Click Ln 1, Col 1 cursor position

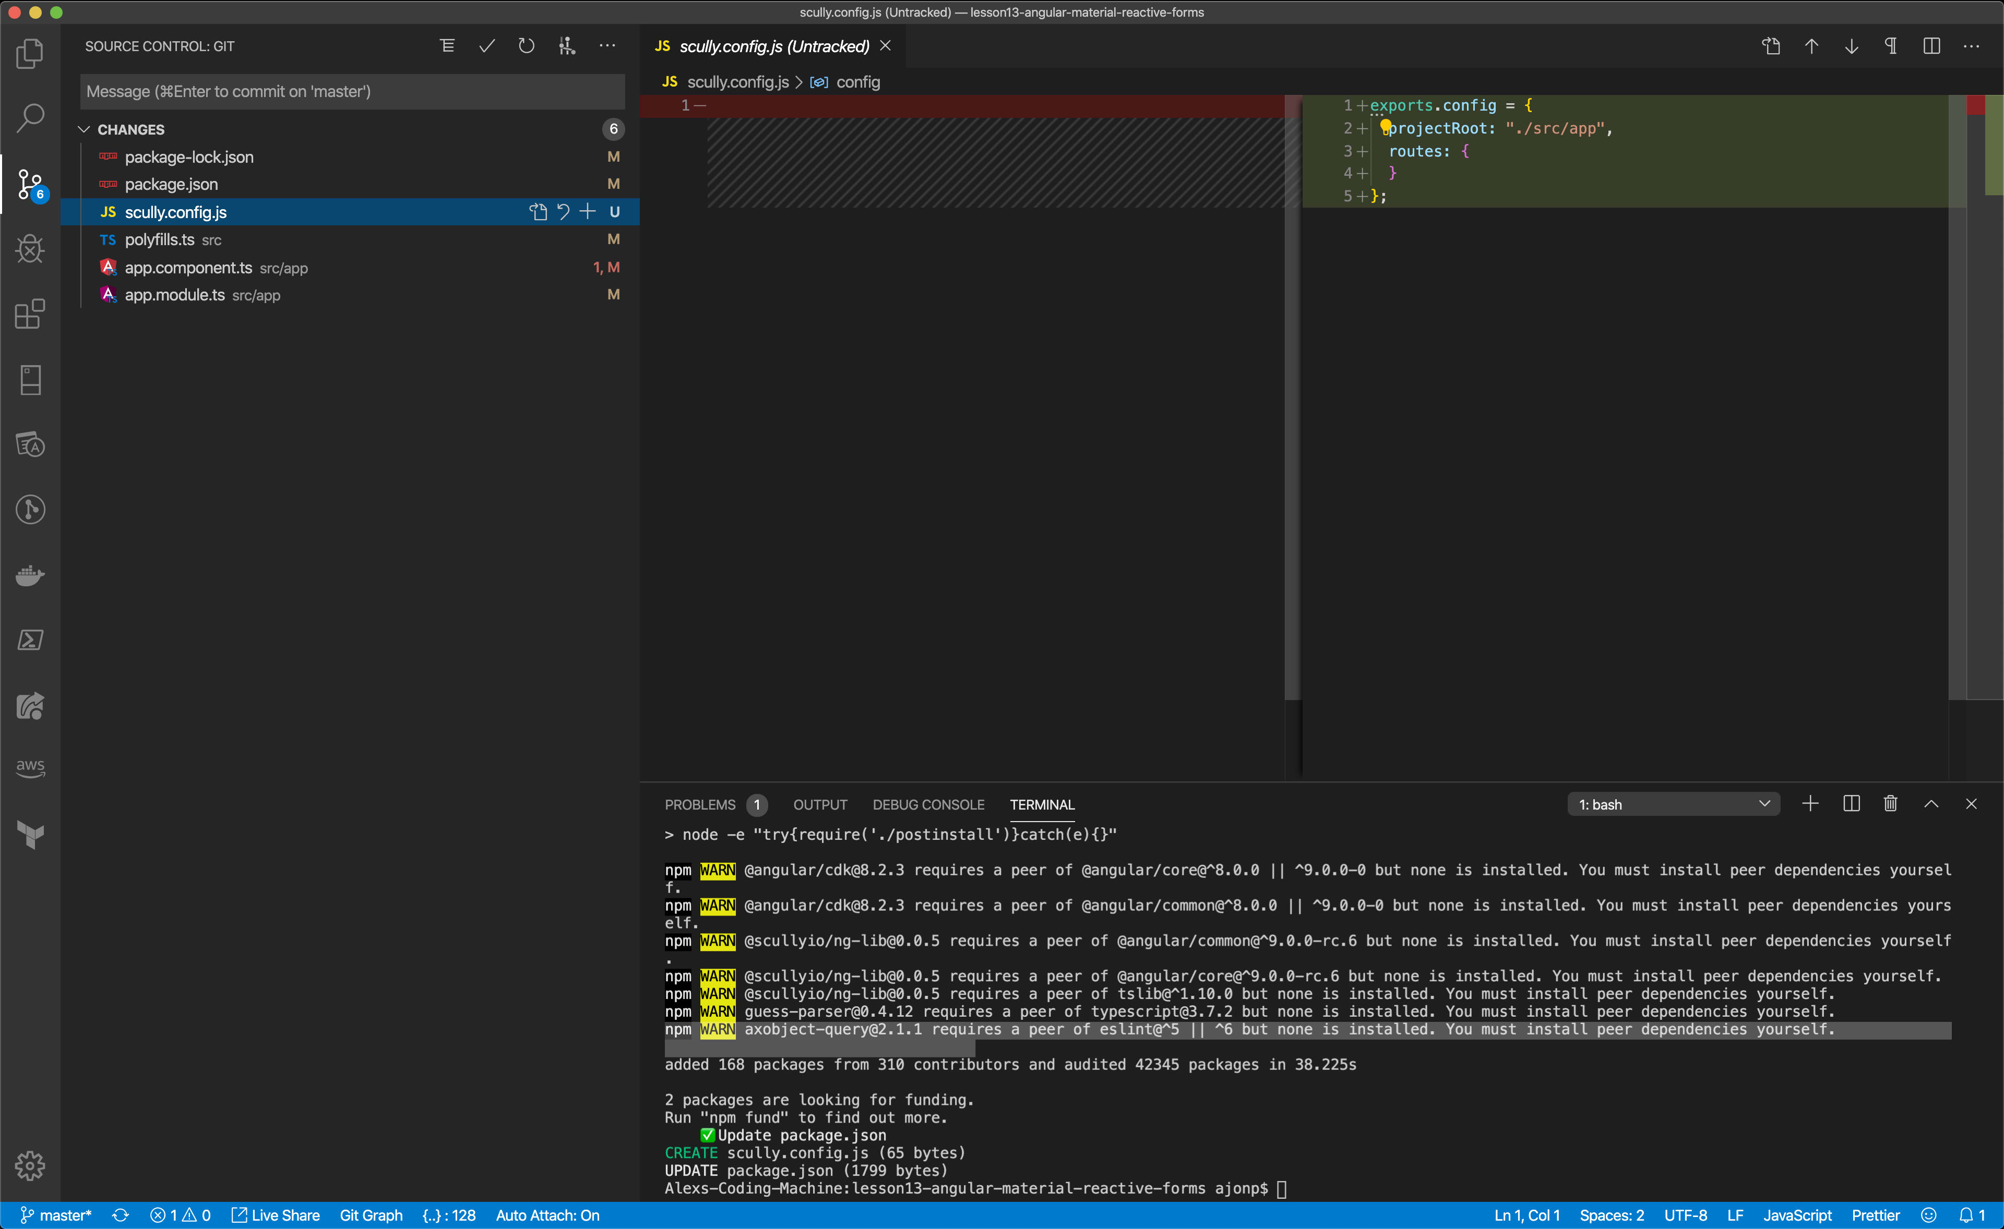pos(1526,1215)
